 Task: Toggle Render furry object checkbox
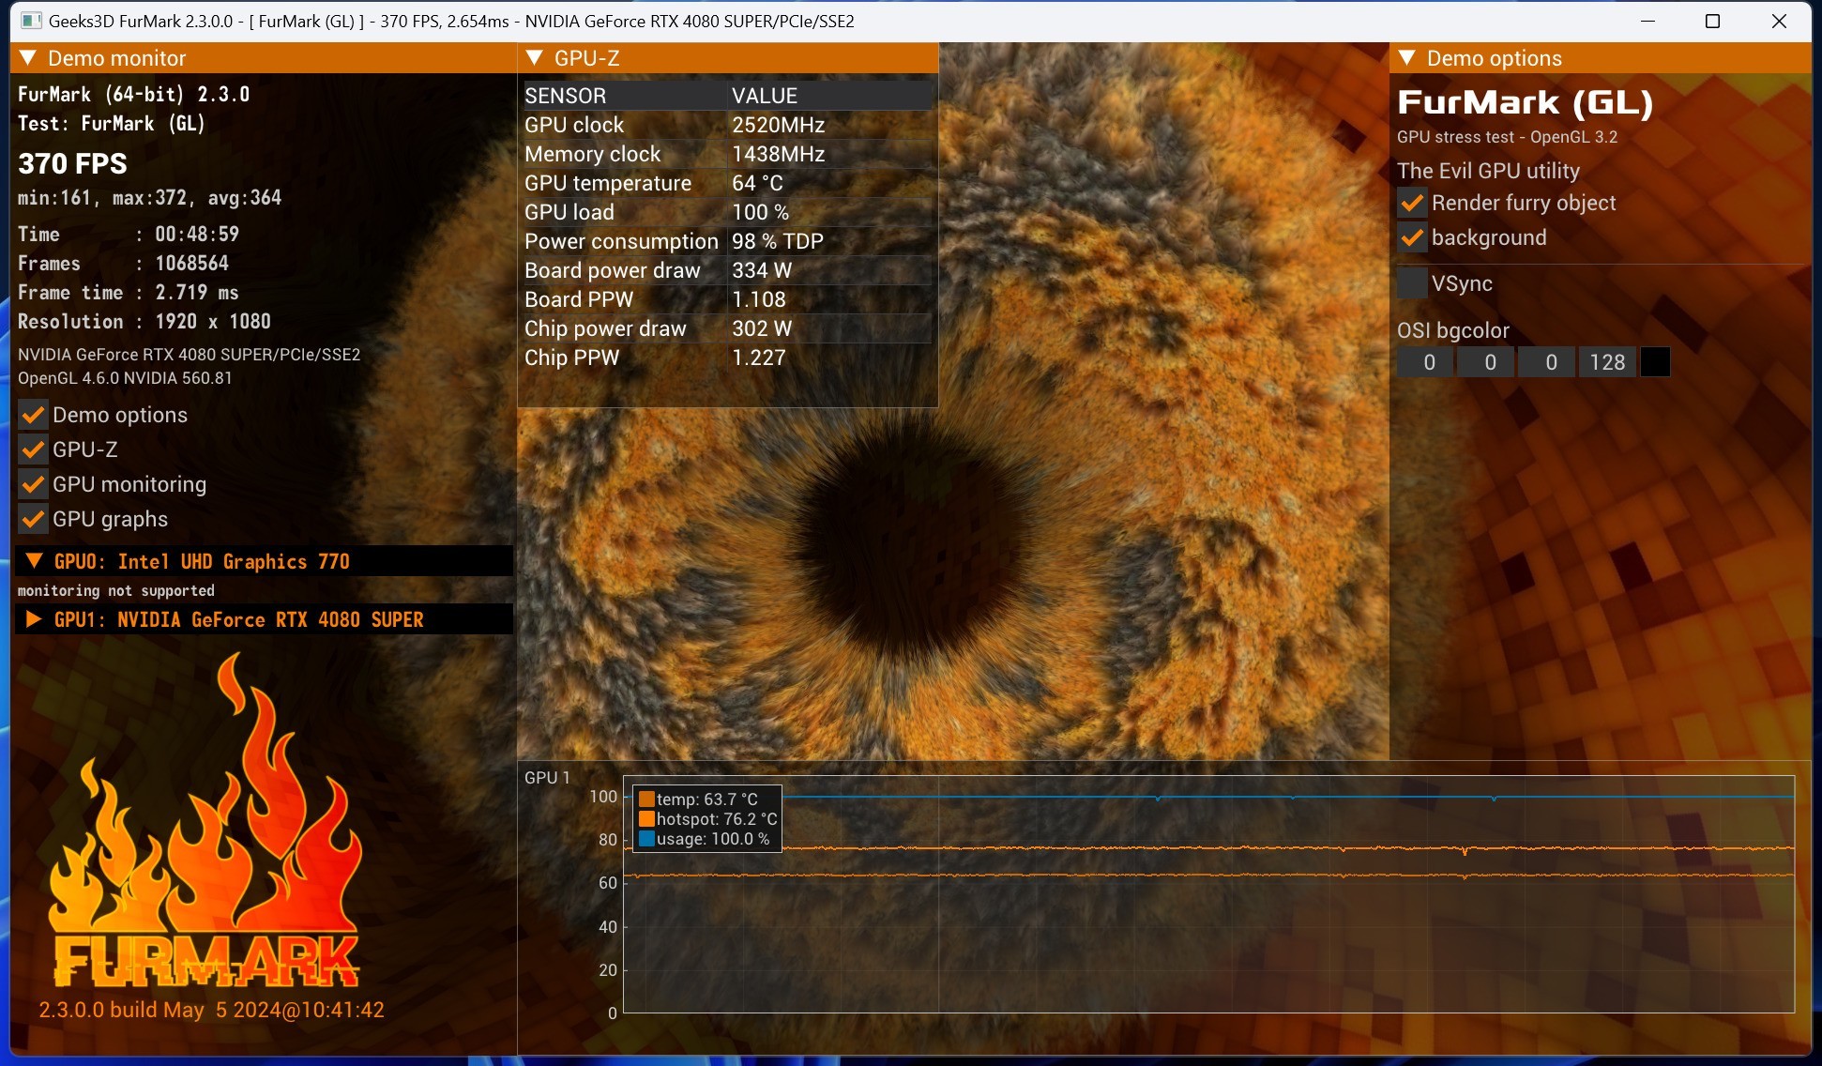pyautogui.click(x=1412, y=203)
